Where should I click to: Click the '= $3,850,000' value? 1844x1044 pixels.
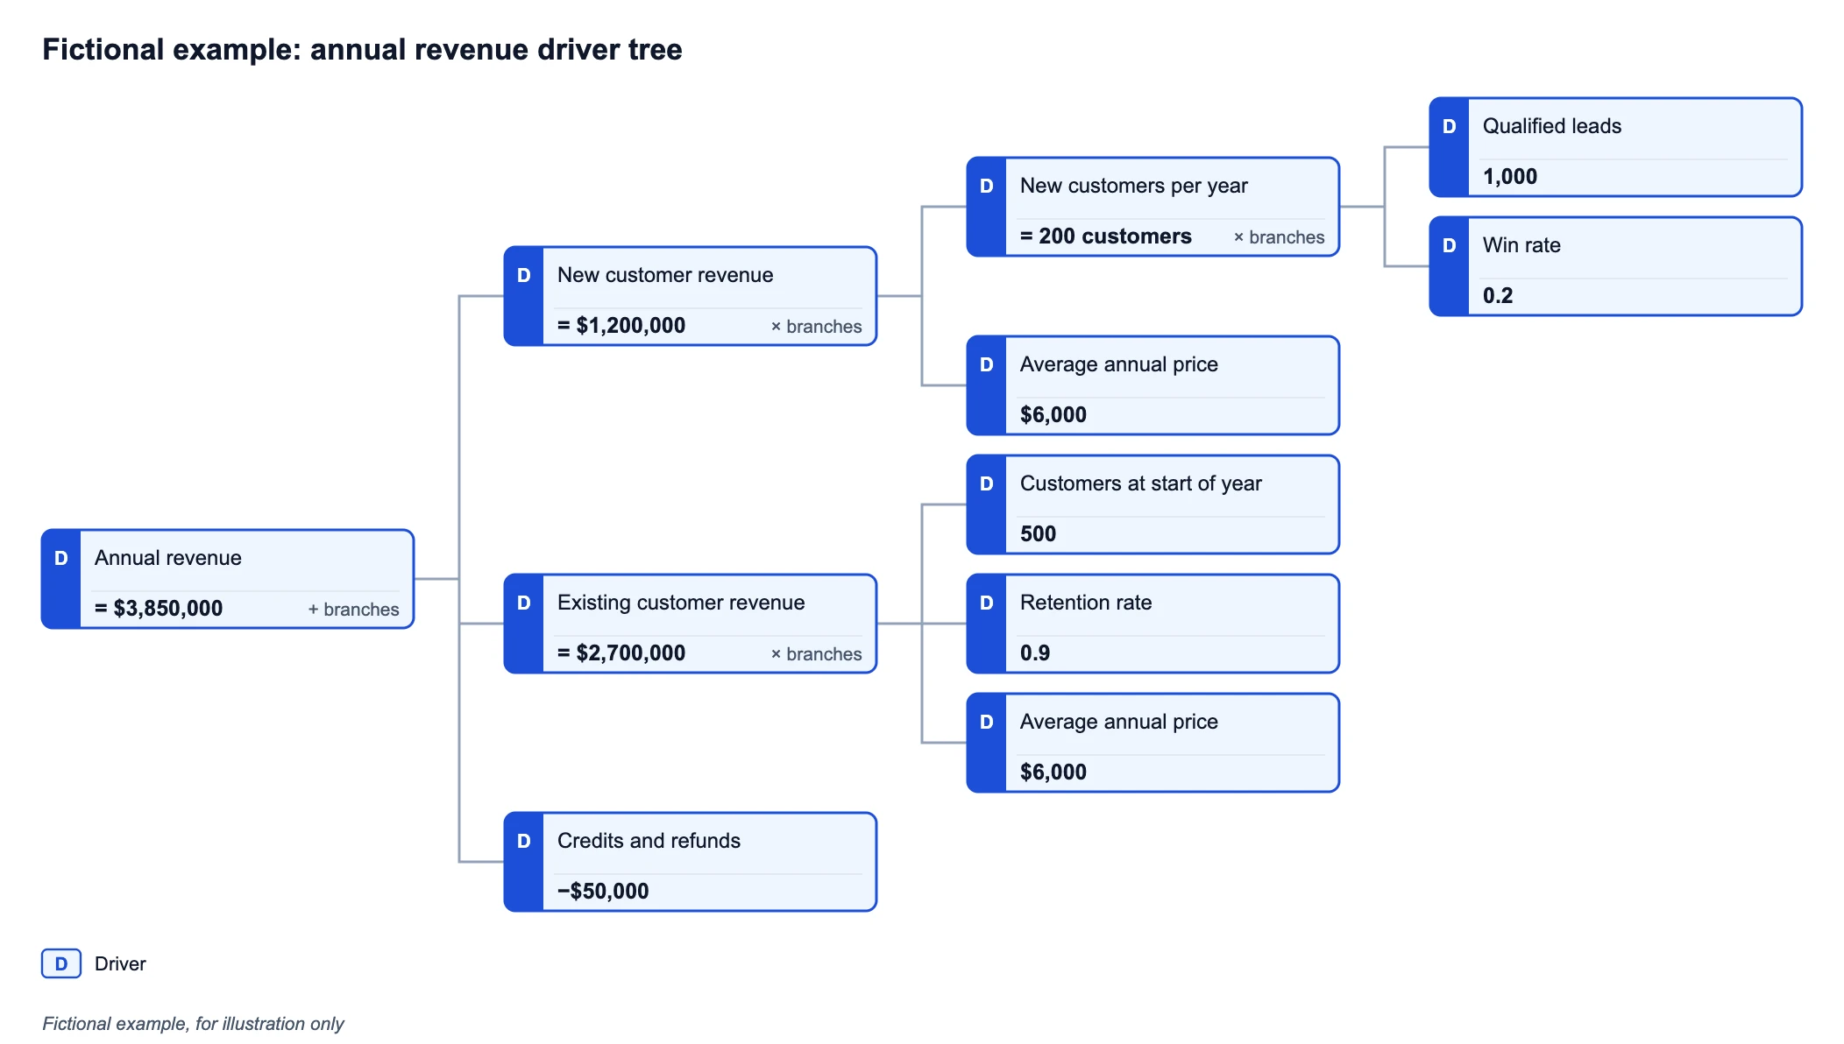pyautogui.click(x=159, y=609)
